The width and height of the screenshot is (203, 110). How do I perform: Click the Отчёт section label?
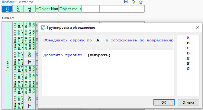(x=8, y=18)
